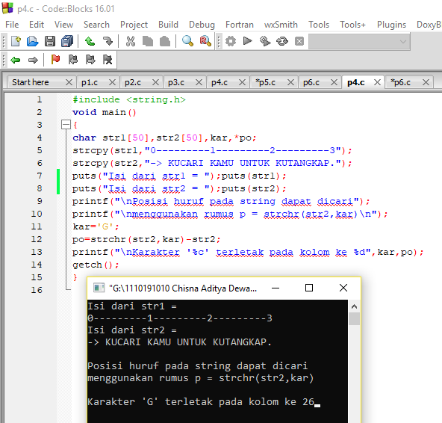Open the File menu
The height and width of the screenshot is (423, 442).
(x=12, y=25)
